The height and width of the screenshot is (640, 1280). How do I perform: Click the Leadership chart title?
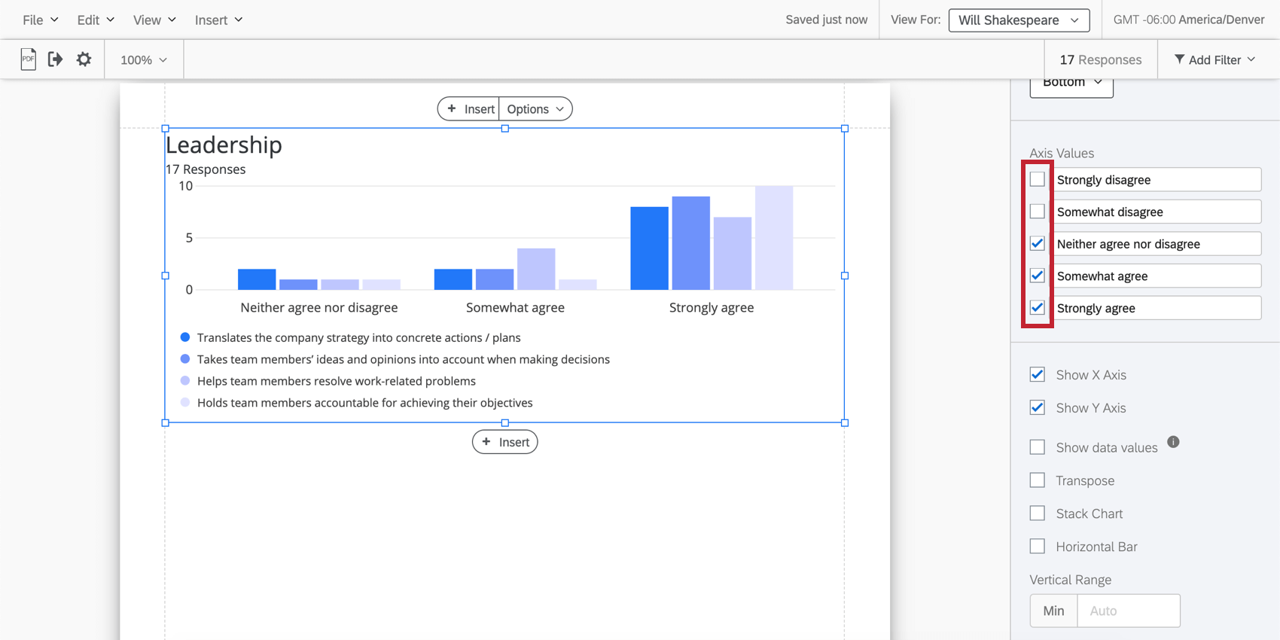click(224, 145)
